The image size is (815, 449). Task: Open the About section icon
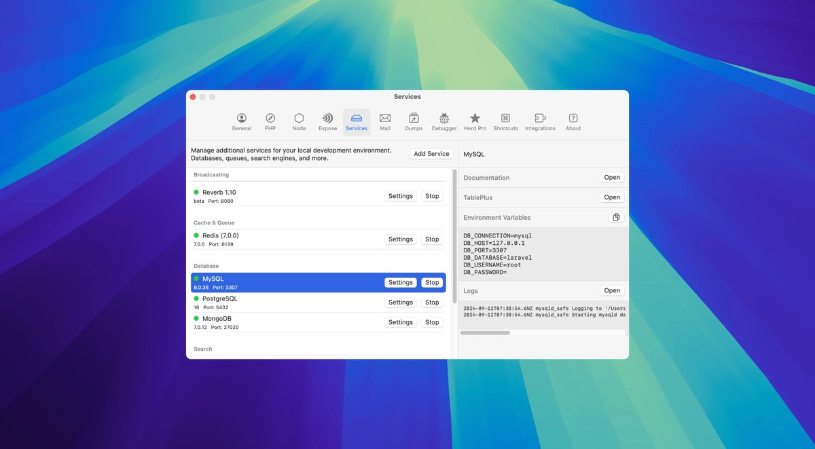click(x=573, y=122)
